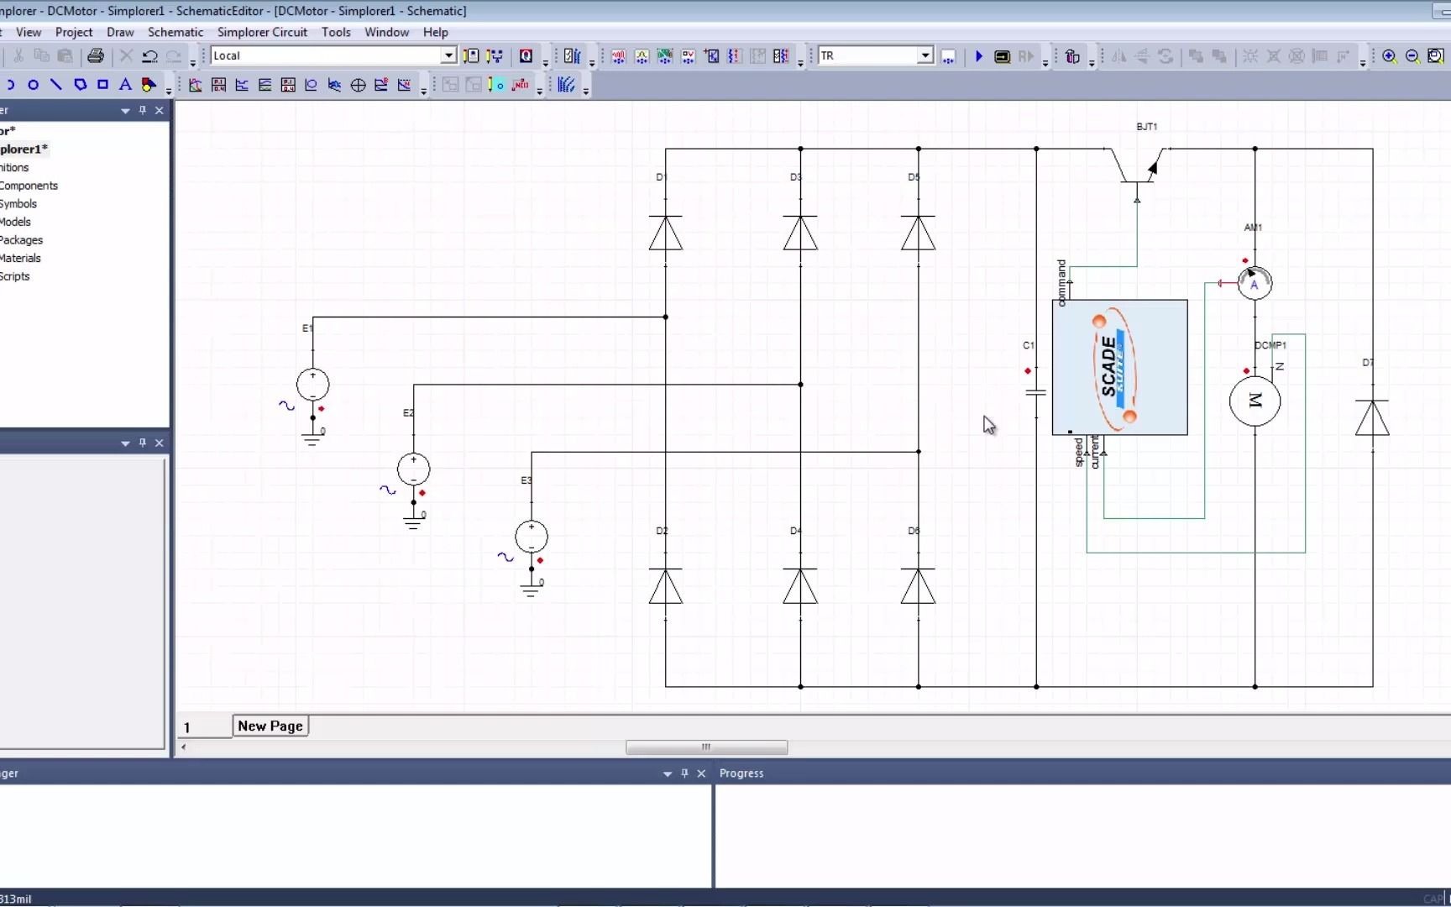This screenshot has width=1451, height=907.
Task: Select the Line drawing tool
Action: click(55, 84)
